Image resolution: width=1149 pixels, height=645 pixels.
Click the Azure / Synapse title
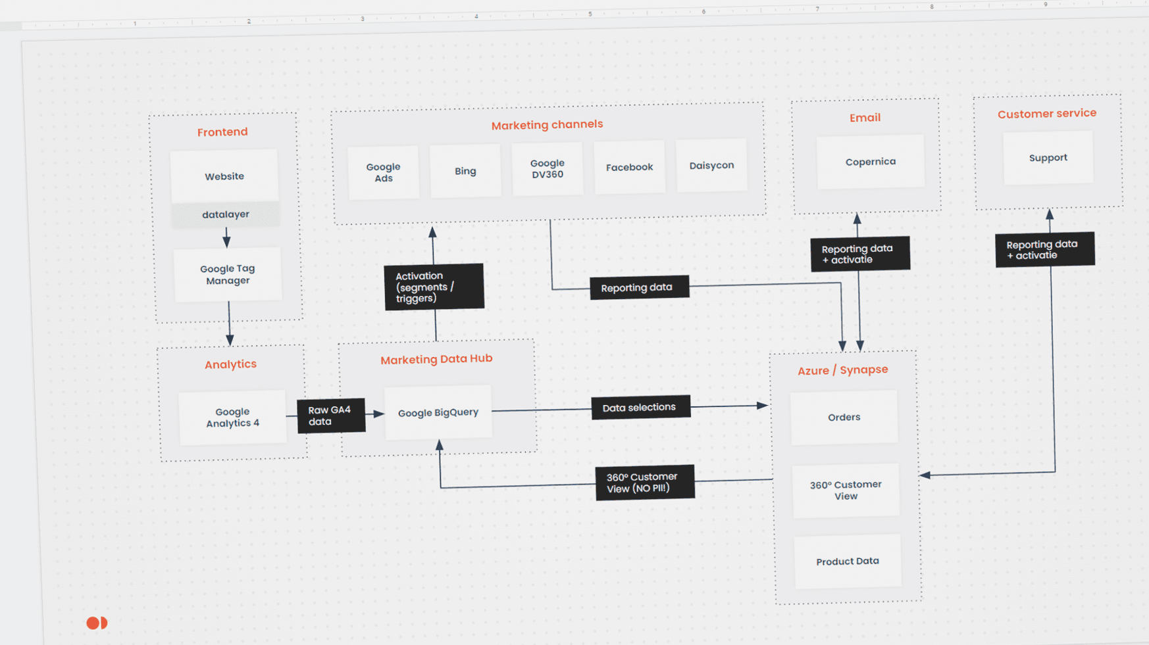click(843, 370)
